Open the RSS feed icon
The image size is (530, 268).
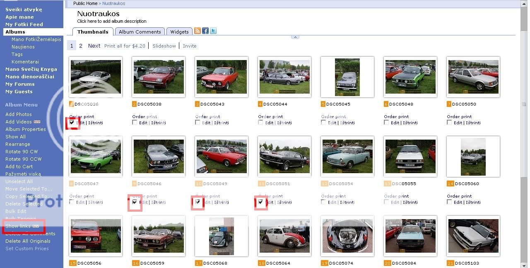pyautogui.click(x=198, y=31)
